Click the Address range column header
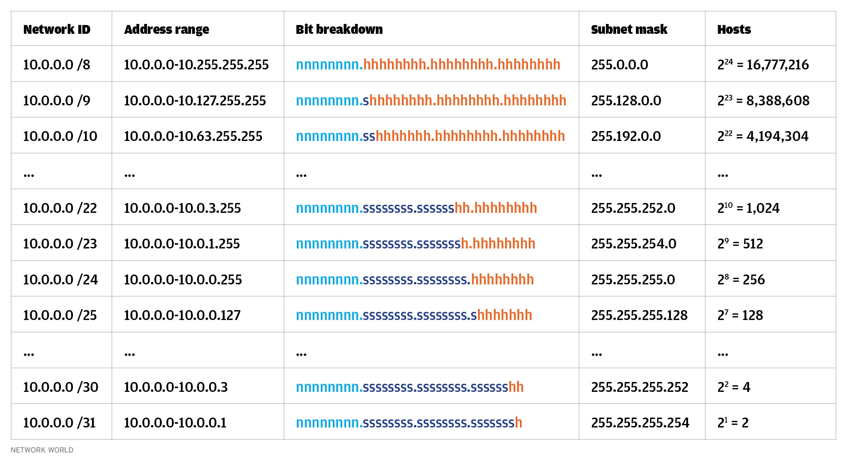Image resolution: width=846 pixels, height=462 pixels. tap(166, 29)
